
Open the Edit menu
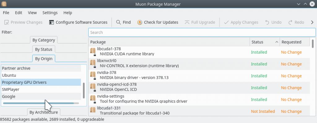19,13
